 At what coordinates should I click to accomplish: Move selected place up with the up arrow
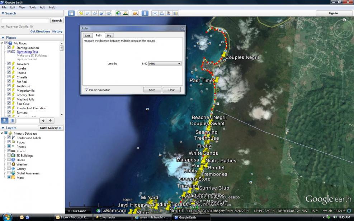coord(43,120)
